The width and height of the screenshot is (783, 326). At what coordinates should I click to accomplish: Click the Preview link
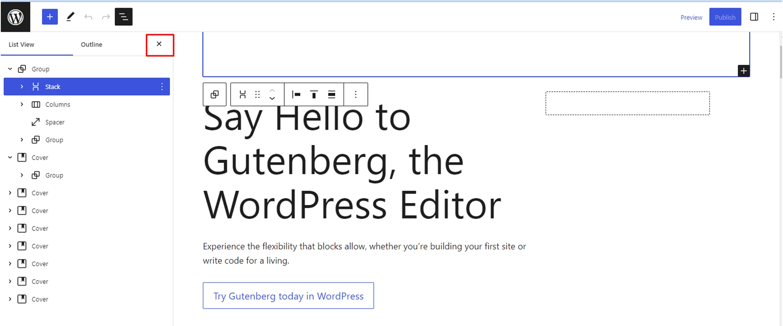(691, 18)
